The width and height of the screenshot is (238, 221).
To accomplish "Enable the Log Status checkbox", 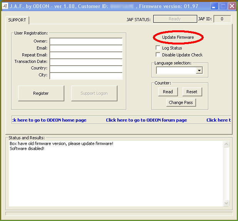I will coord(158,48).
